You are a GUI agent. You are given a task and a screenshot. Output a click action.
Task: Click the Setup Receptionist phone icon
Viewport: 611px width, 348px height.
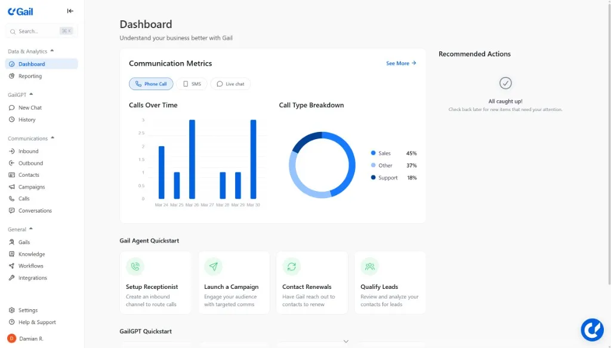[x=135, y=267]
